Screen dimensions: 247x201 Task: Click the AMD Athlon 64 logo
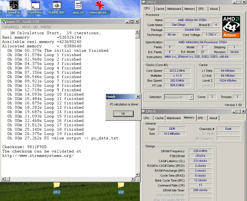click(231, 27)
